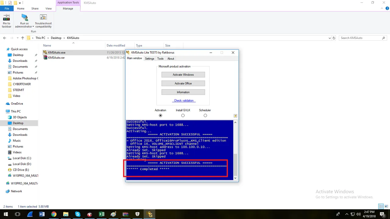The image size is (390, 219).
Task: Select the KMSAuto.rar archive file
Action: 56,57
